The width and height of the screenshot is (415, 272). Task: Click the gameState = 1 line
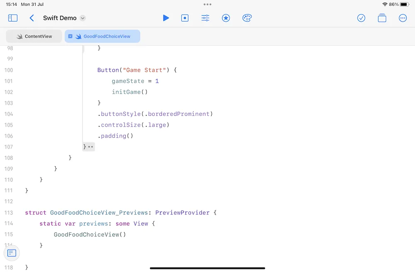[135, 81]
